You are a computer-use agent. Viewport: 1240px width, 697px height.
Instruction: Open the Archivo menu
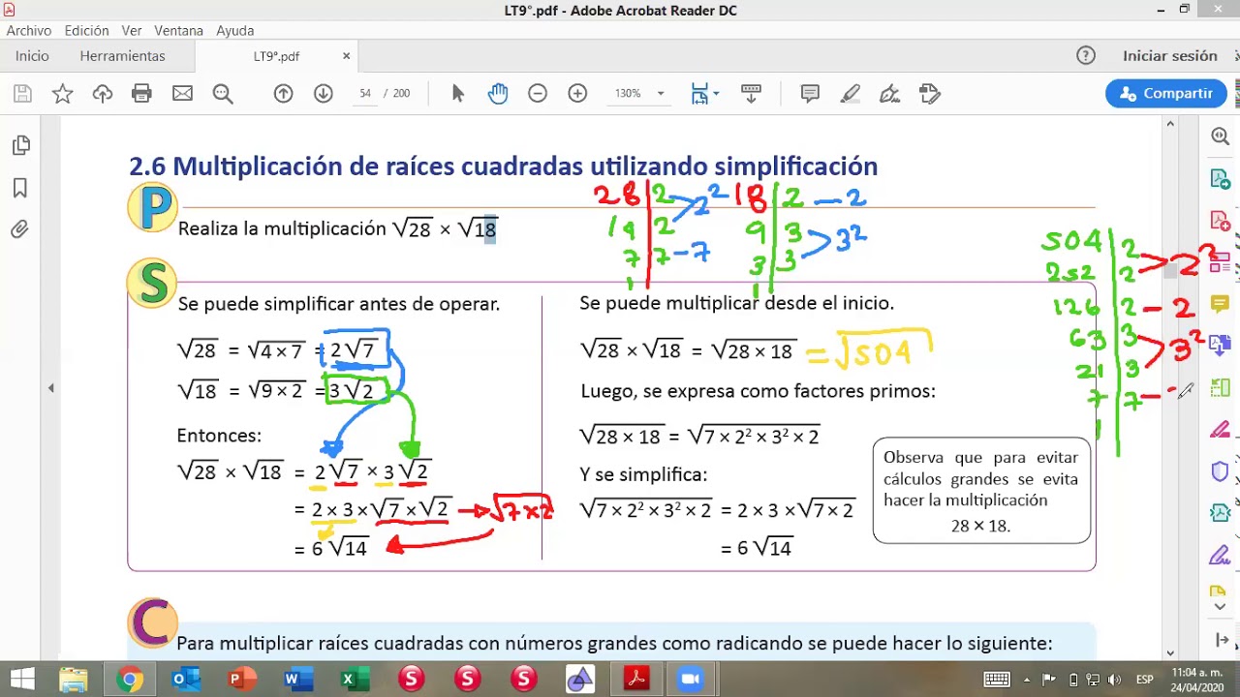point(29,31)
